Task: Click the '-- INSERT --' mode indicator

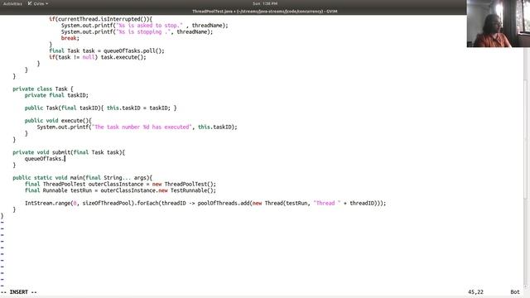Action: pyautogui.click(x=19, y=292)
